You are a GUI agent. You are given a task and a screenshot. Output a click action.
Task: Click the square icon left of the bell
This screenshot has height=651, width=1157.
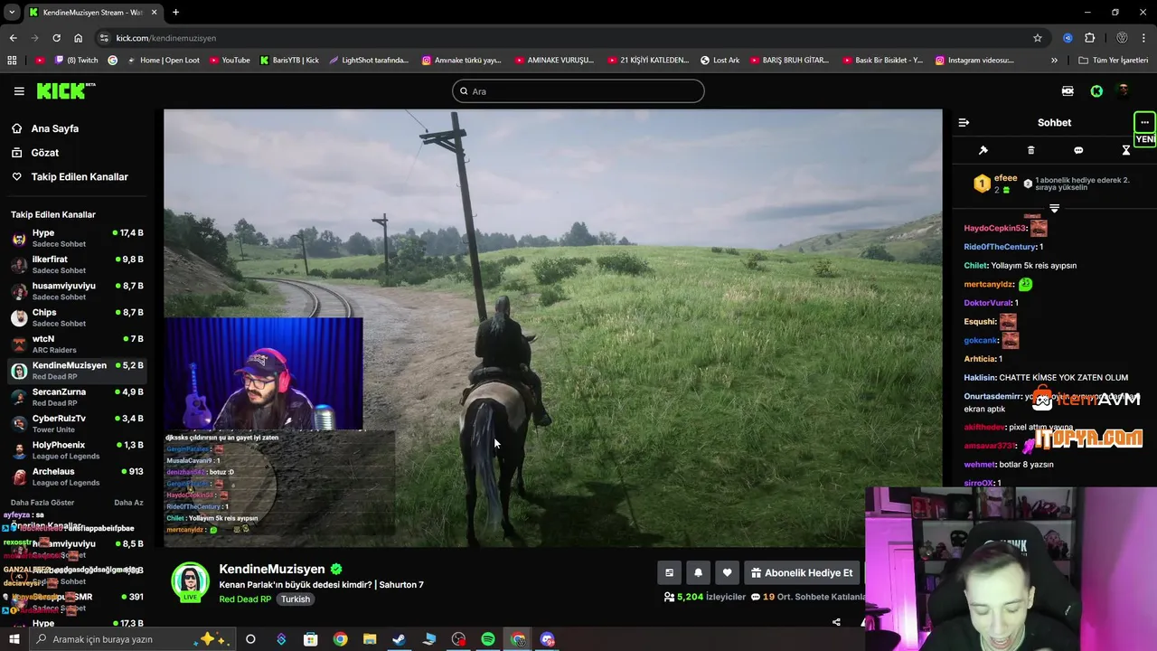pyautogui.click(x=669, y=572)
